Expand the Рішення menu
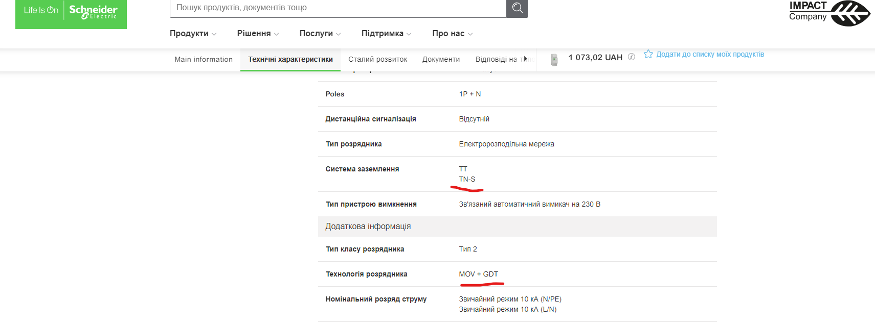875x326 pixels. click(x=258, y=34)
